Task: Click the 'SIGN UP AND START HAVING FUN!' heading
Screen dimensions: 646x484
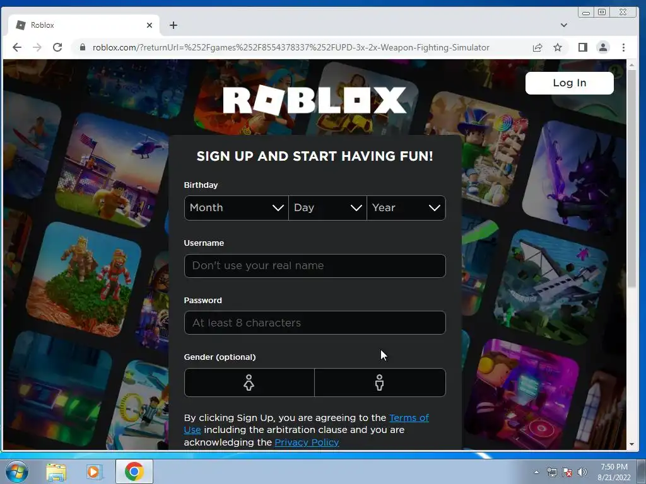Action: 315,156
